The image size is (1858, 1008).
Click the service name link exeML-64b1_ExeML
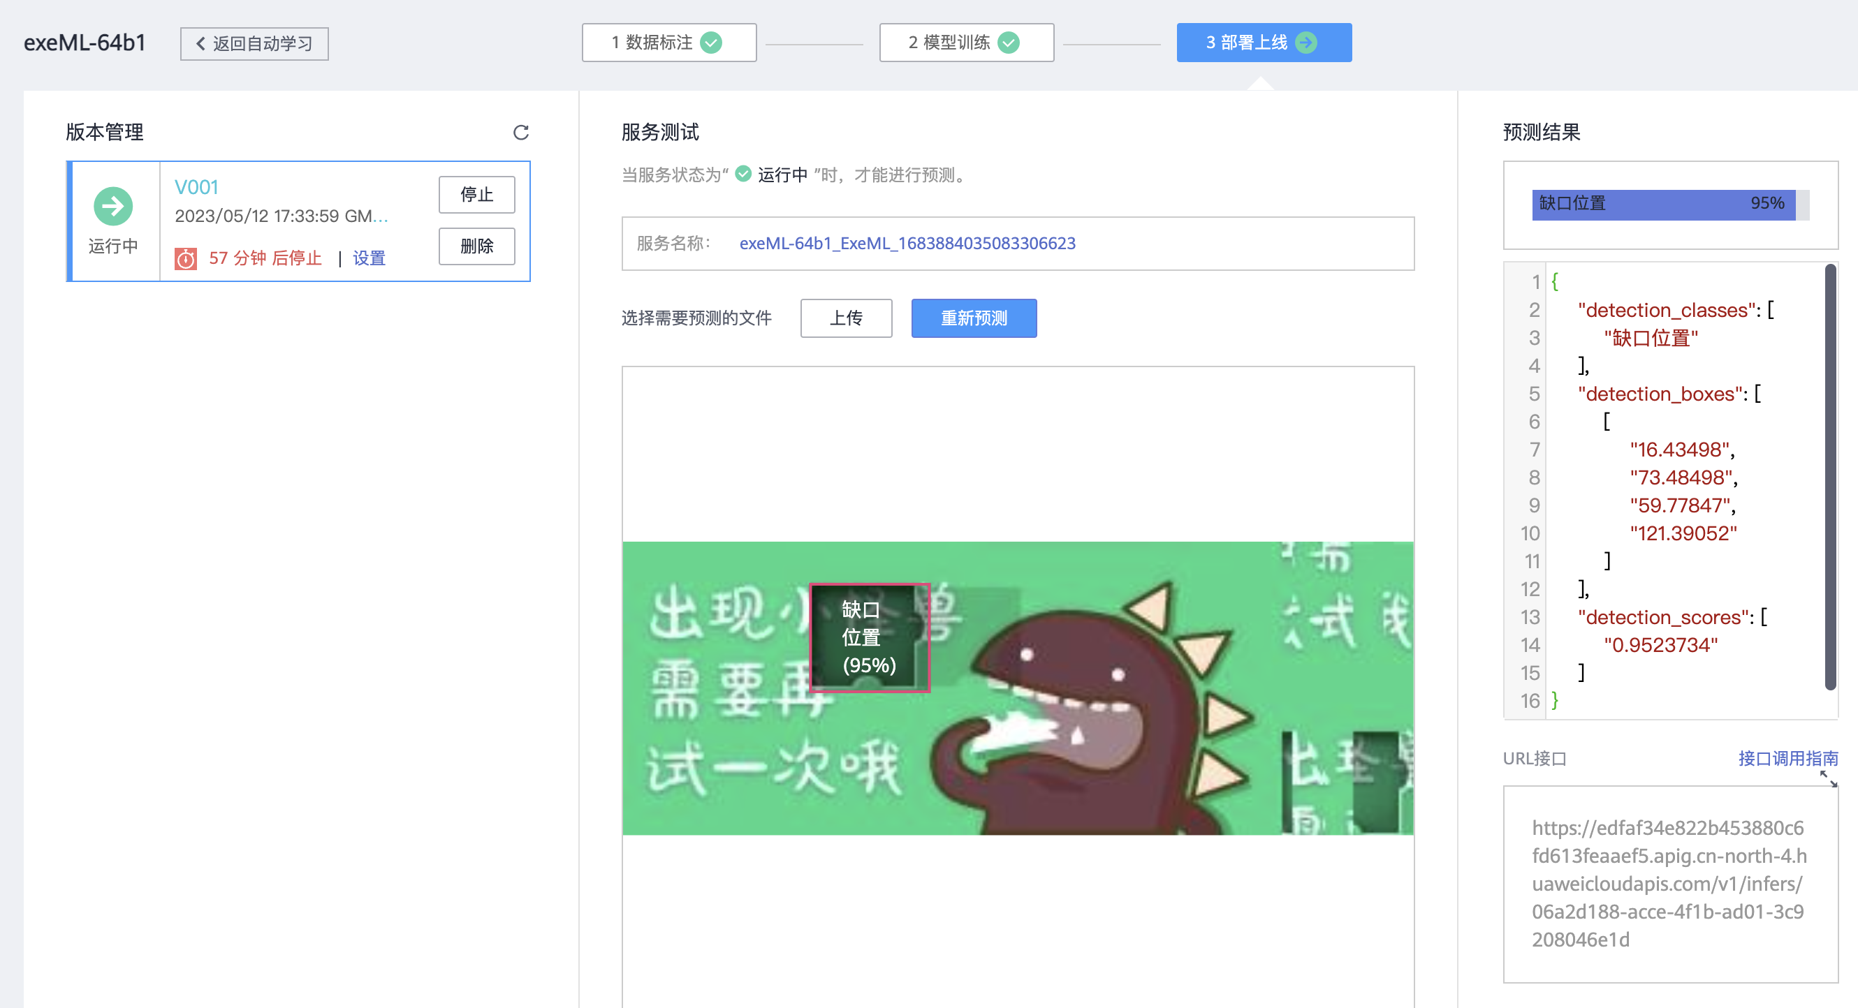coord(907,243)
